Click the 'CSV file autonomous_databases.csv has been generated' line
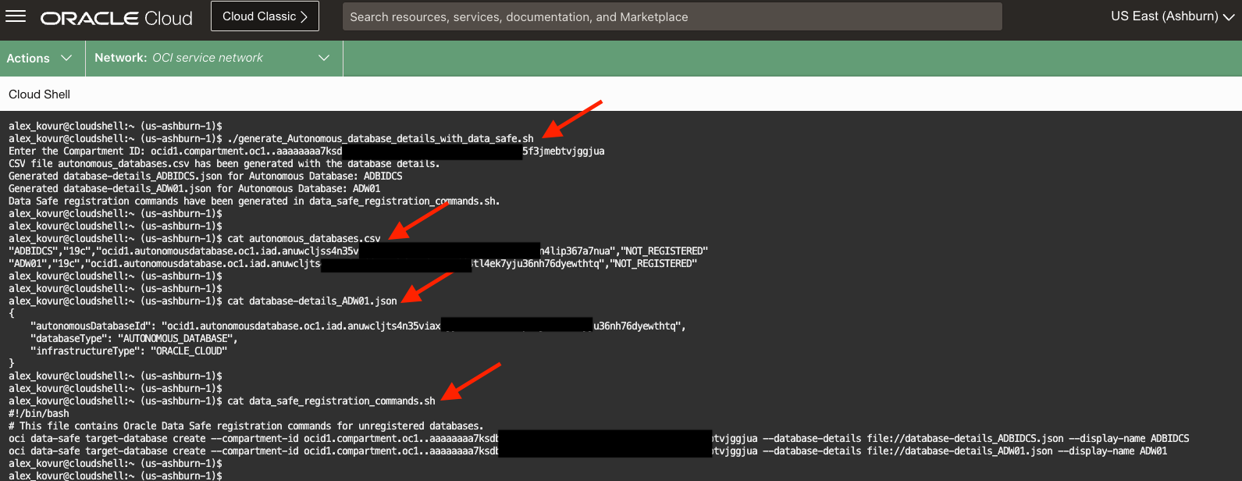Viewport: 1242px width, 481px height. point(224,164)
